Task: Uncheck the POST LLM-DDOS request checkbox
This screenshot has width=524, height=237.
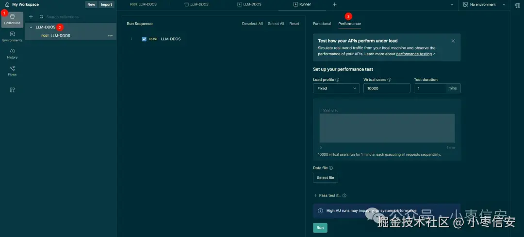Action: tap(145, 39)
